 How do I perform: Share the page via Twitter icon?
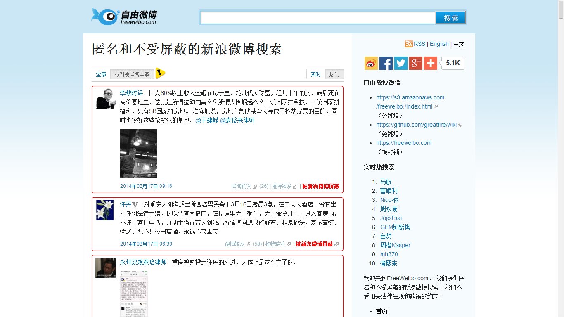pyautogui.click(x=401, y=63)
